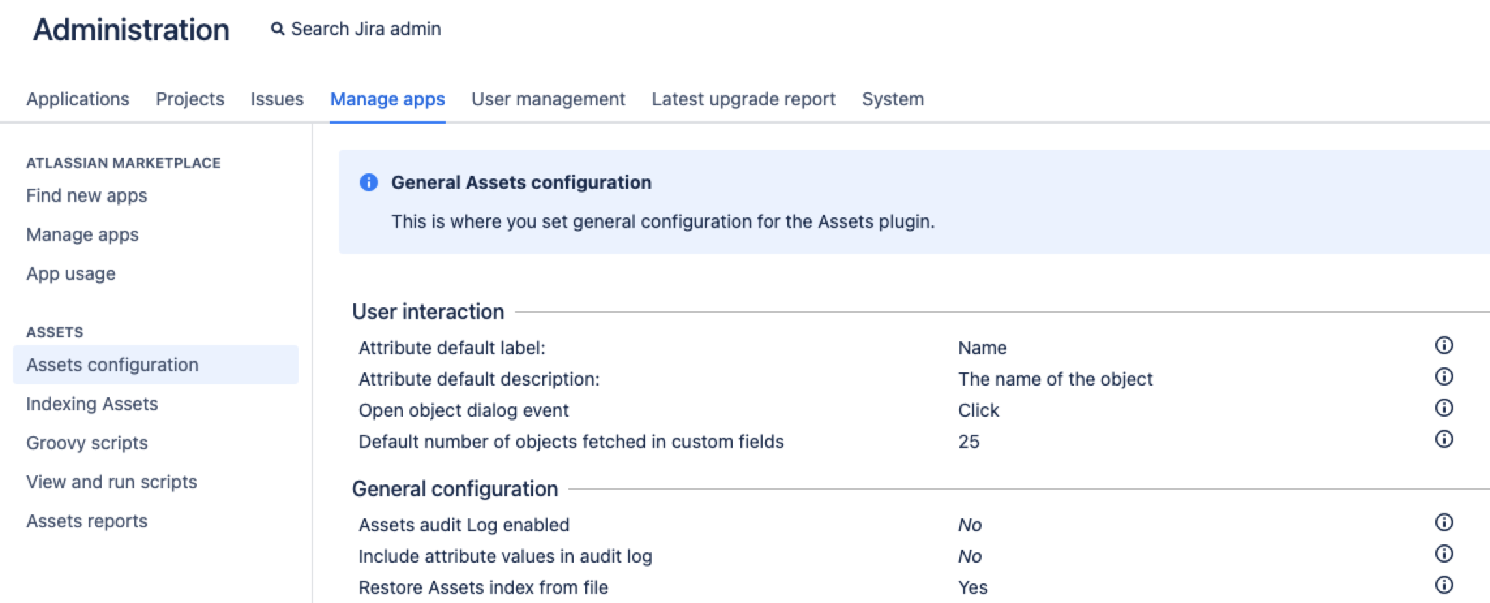Click 'Yes' value for Restore Assets index
Screen dimensions: 1490x603
click(972, 587)
